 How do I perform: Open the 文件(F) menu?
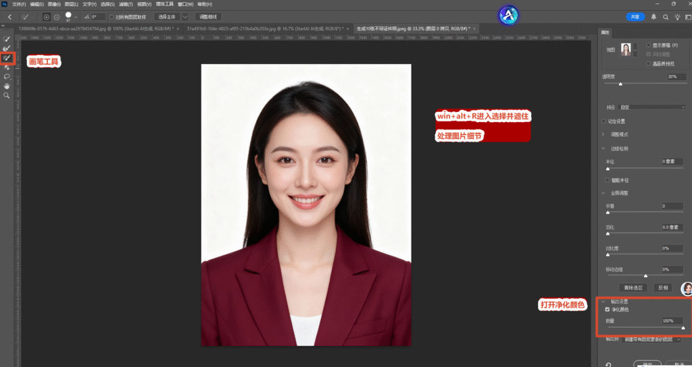(x=19, y=4)
